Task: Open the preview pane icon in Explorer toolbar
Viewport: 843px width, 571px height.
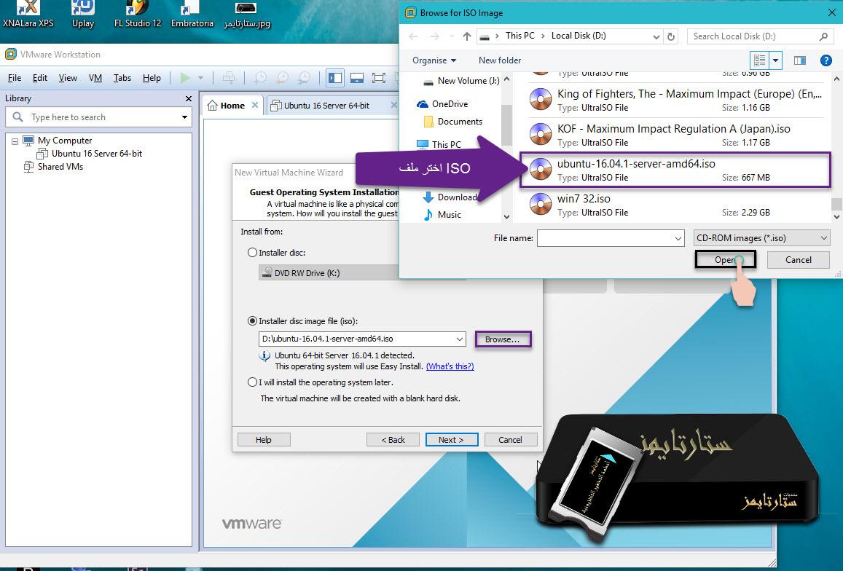Action: click(798, 60)
